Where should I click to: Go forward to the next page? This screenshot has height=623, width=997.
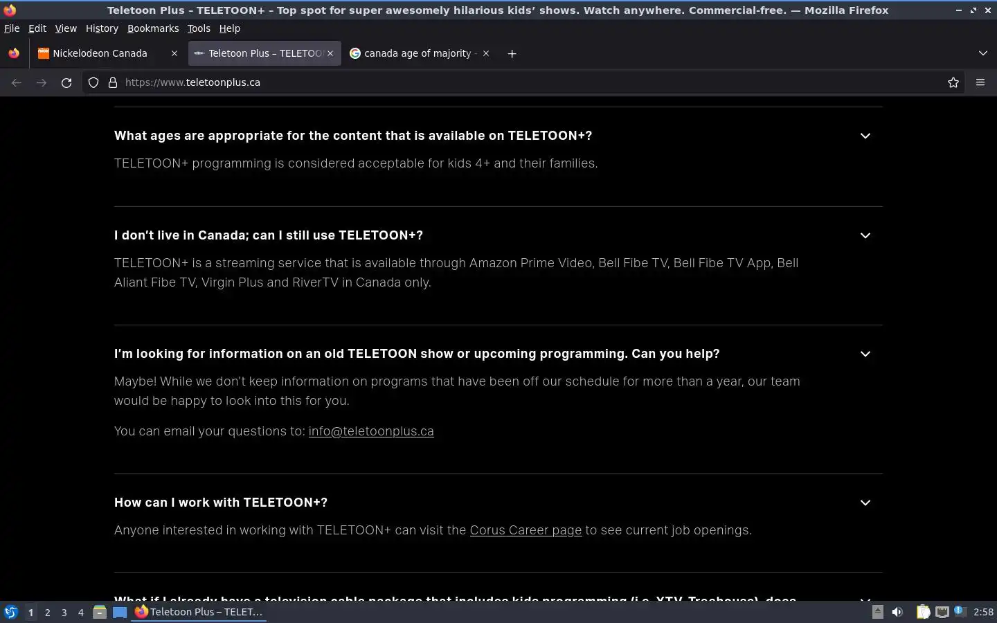click(x=42, y=82)
